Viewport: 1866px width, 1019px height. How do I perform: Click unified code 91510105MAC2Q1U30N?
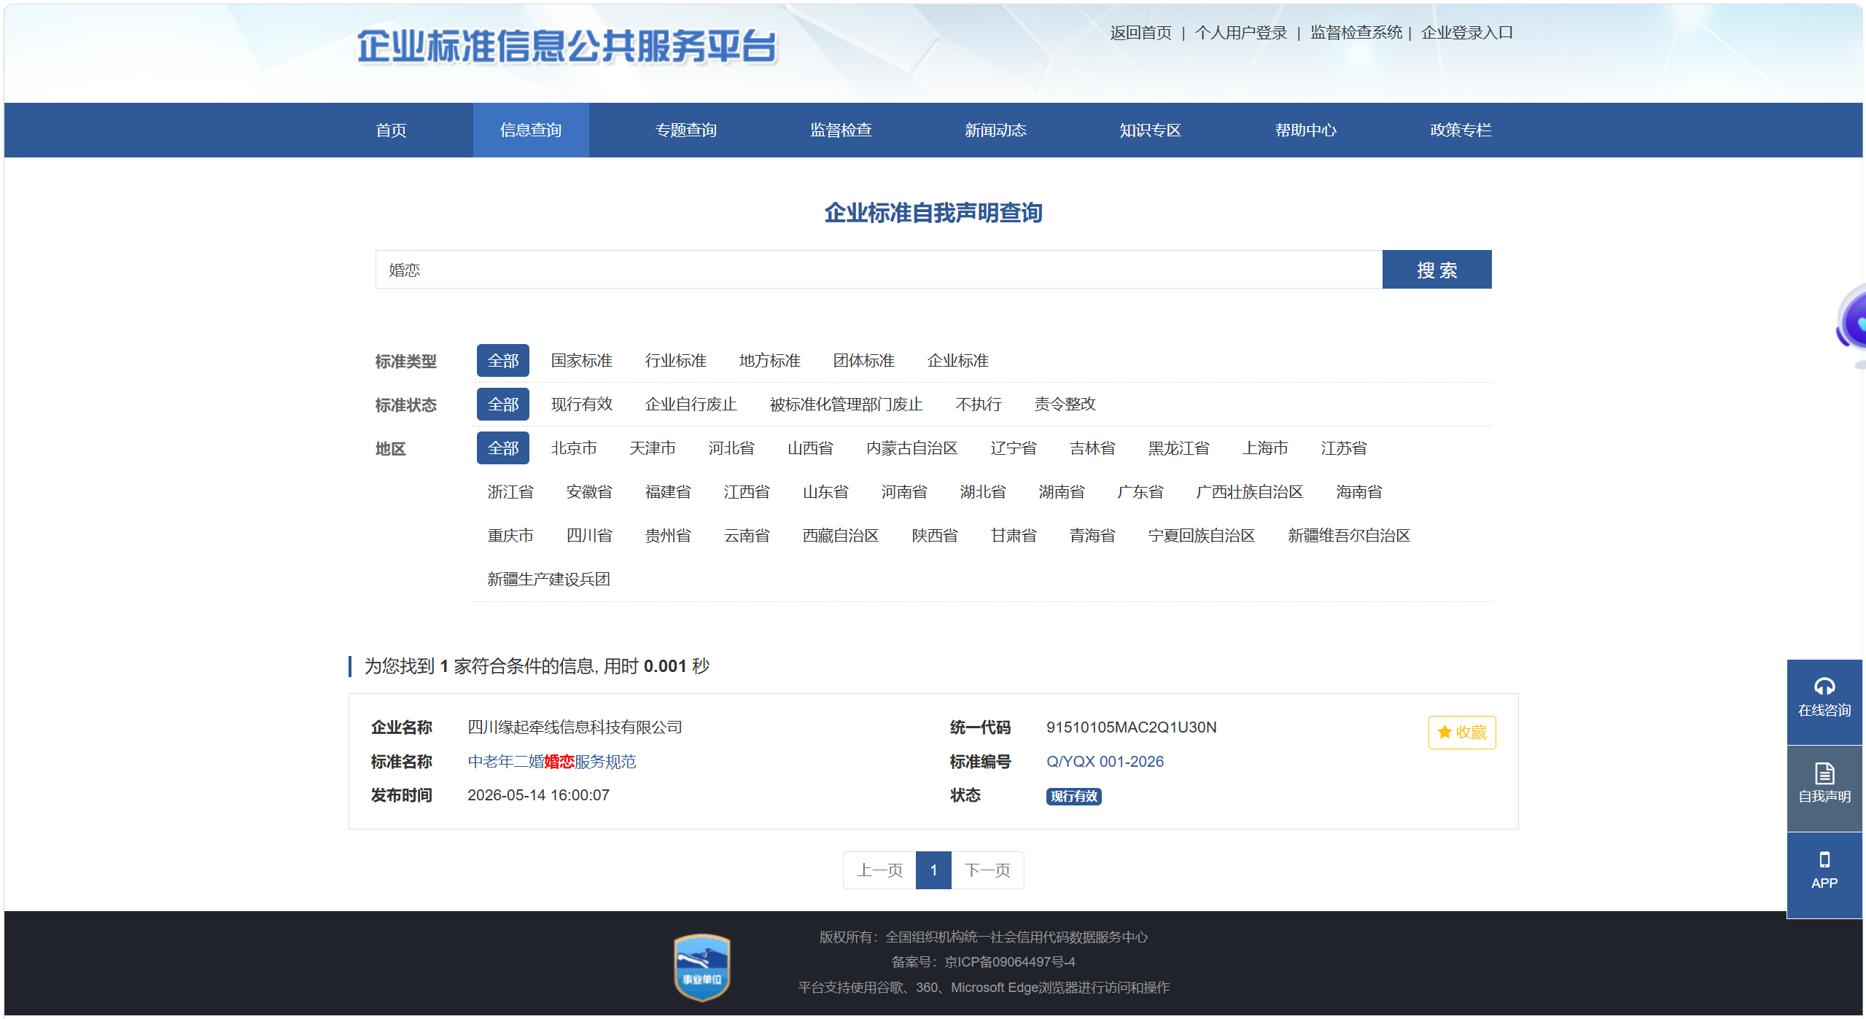point(1131,727)
